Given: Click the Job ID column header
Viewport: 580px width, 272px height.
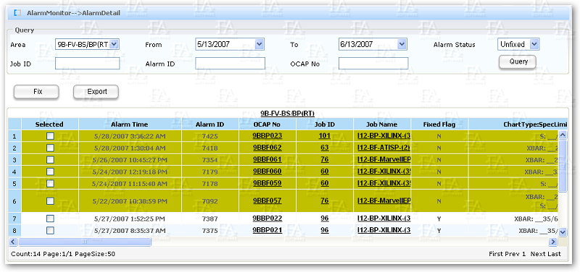Looking at the screenshot, I should tap(325, 124).
